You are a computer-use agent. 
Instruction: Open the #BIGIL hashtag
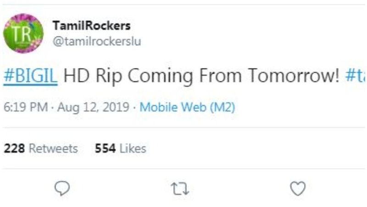30,76
